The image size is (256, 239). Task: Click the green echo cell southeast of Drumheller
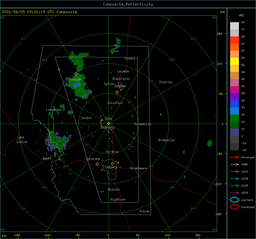209,143
